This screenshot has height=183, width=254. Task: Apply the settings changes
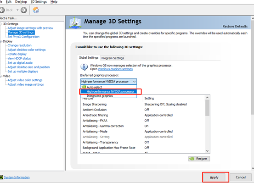tap(214, 177)
